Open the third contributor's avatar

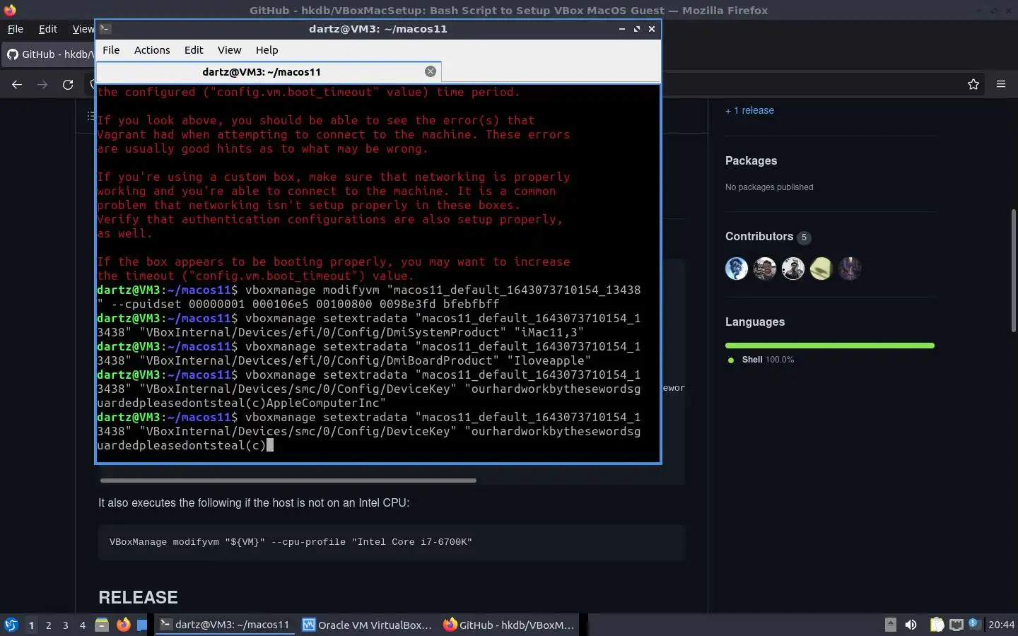(x=793, y=269)
